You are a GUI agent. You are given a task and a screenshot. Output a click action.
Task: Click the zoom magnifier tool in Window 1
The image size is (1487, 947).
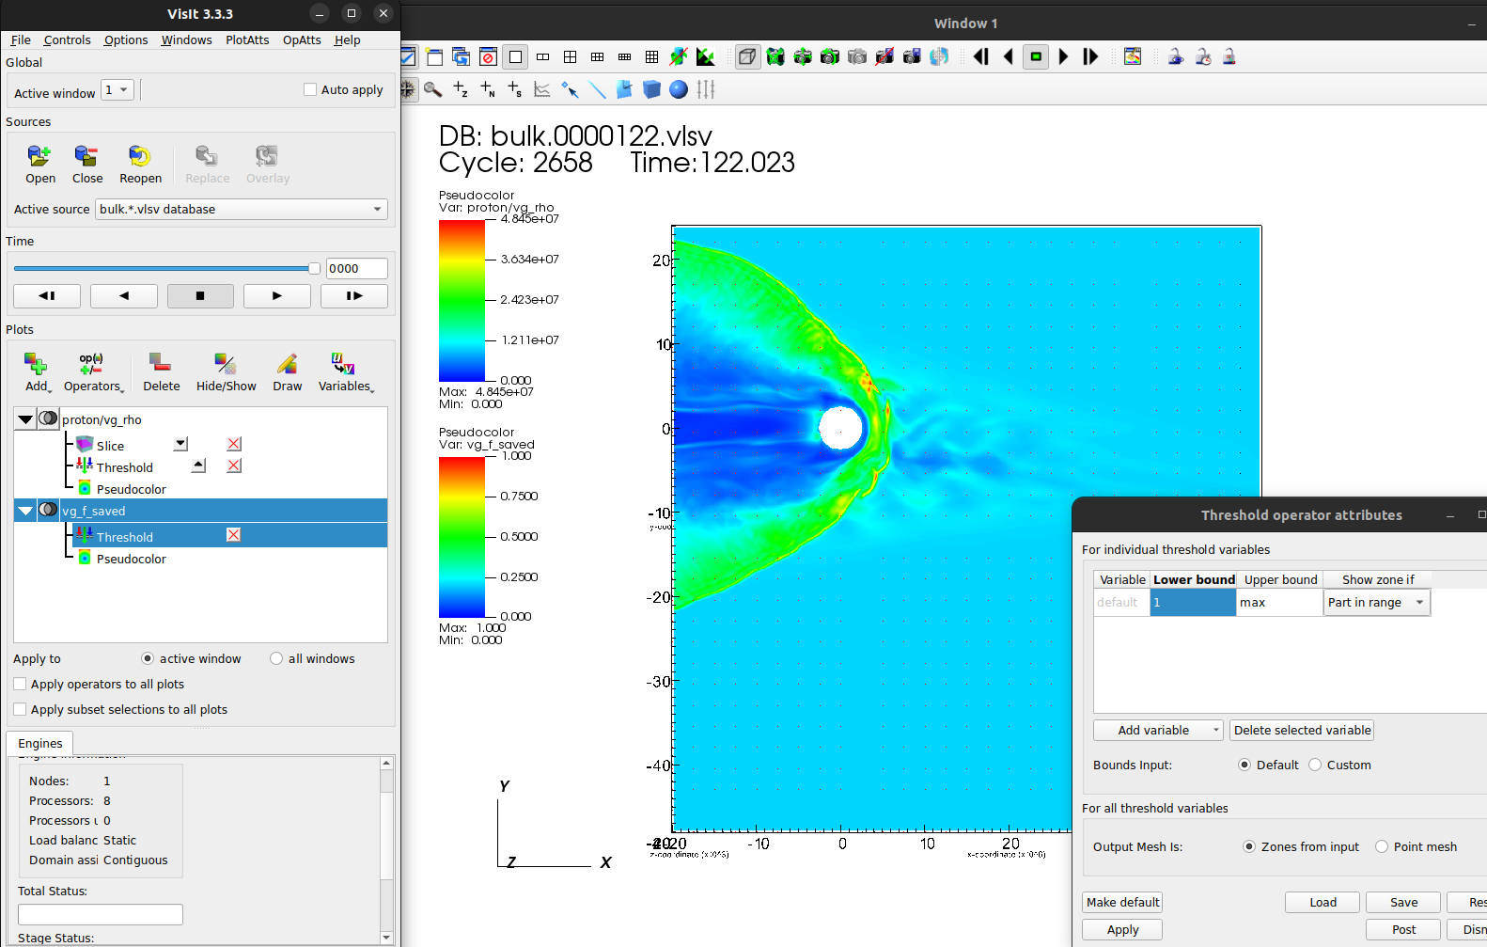click(432, 89)
